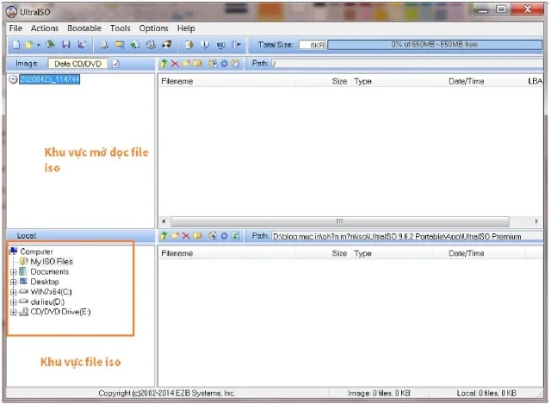The image size is (551, 404).
Task: Click the Help question-mark icon
Action: click(x=220, y=45)
